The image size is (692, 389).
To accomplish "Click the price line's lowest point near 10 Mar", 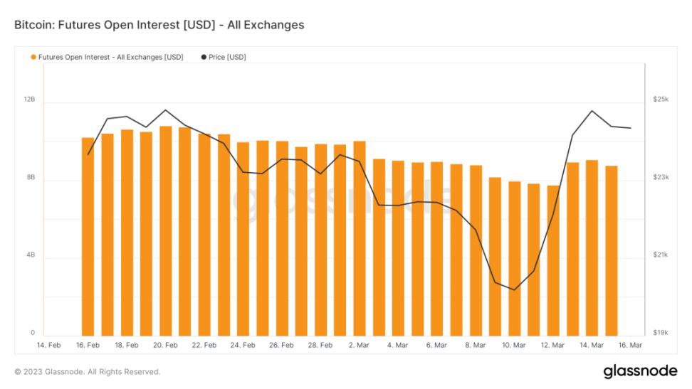I will click(514, 289).
